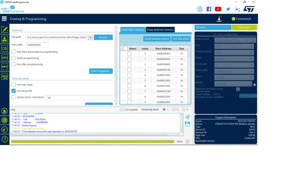Open the help question mark icon
The height and width of the screenshot is (187, 306).
[x=4, y=139]
